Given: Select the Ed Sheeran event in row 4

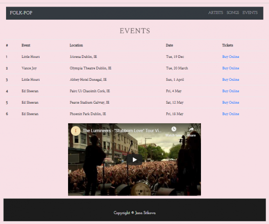Looking at the screenshot, I should [x=30, y=91].
